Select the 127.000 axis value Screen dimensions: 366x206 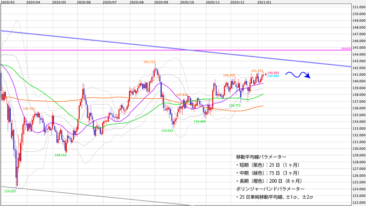358,169
